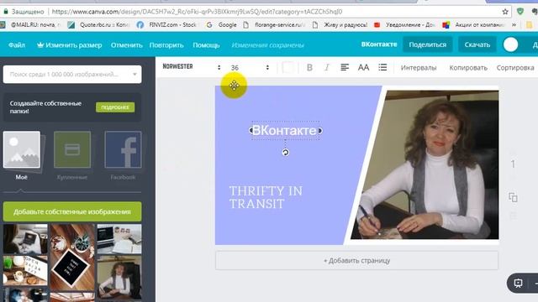Screen dimensions: 538x302
Task: Click the secure padlock icon in address bar
Action: coord(5,12)
